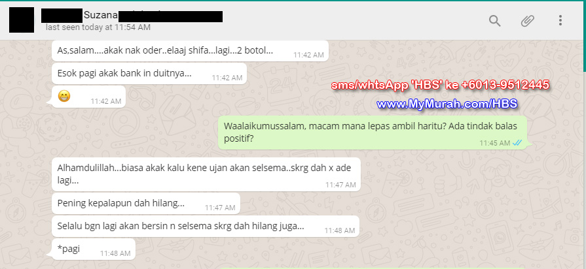Click the blacked-out contact profile picture

22,20
